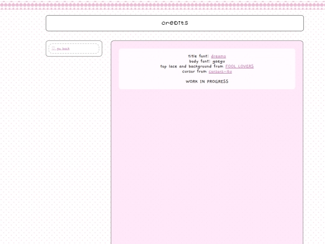This screenshot has height=244, width=325.
Task: Click empty area of the pink content panel
Action: [207, 162]
